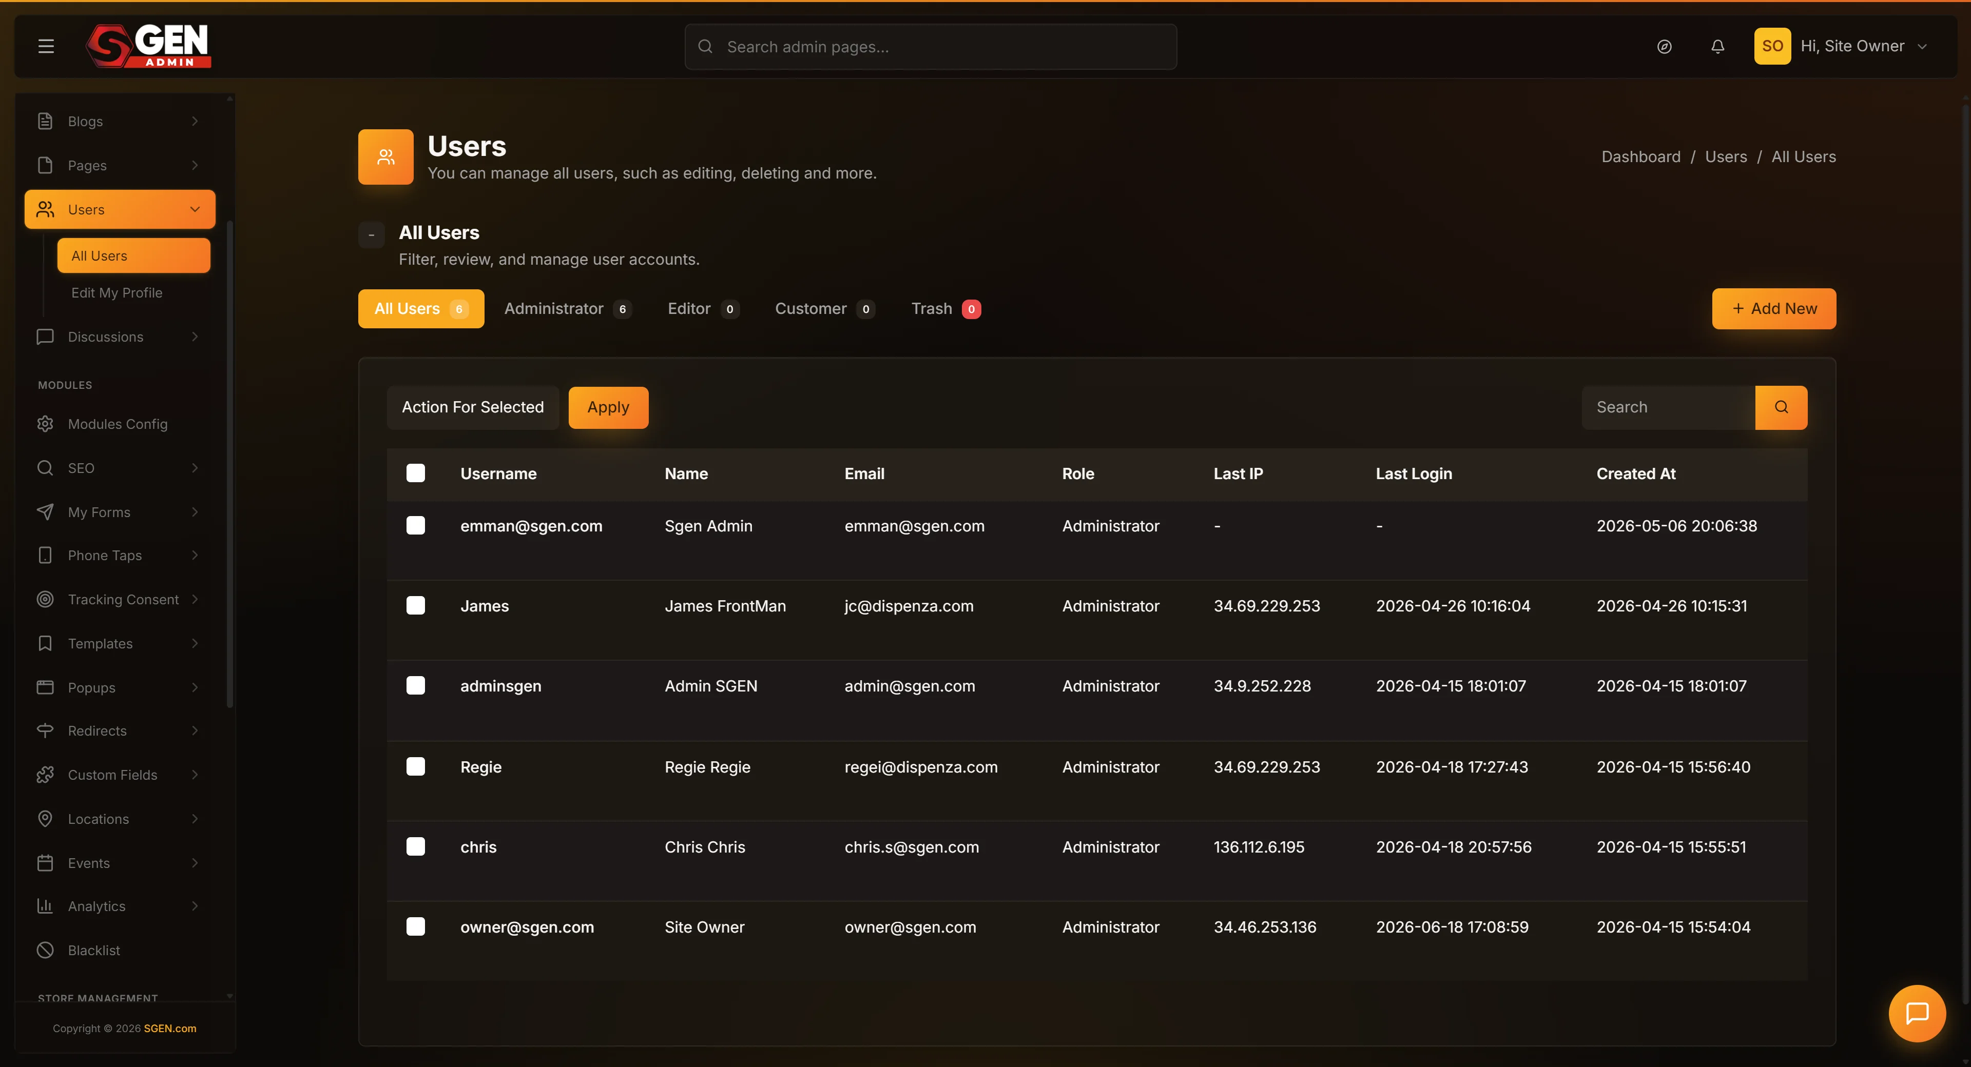Check the chris row checkbox

tap(415, 847)
